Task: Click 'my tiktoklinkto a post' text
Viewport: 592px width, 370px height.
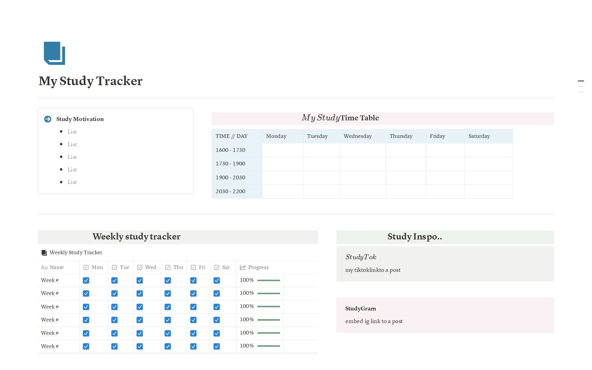Action: coord(373,270)
